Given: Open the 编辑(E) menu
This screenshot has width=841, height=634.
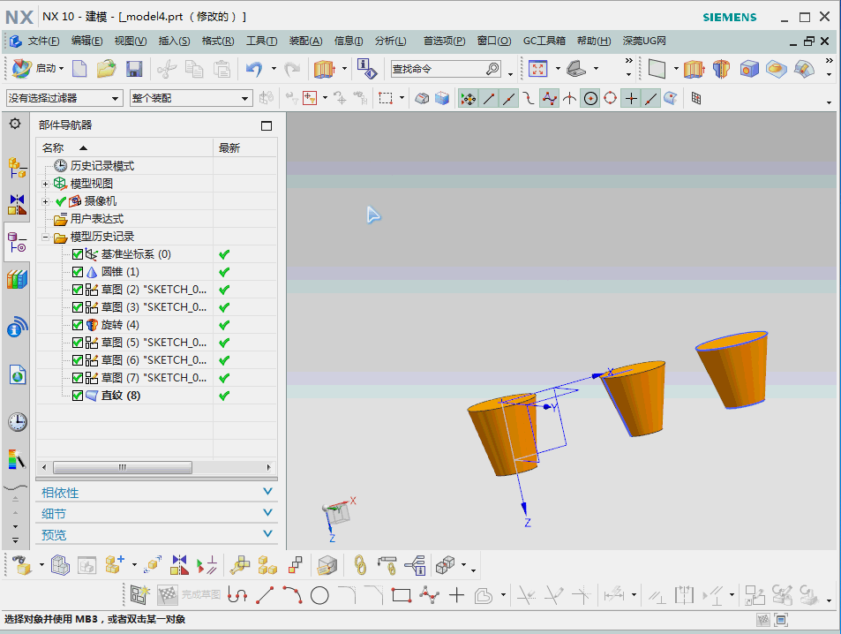Looking at the screenshot, I should pos(86,41).
